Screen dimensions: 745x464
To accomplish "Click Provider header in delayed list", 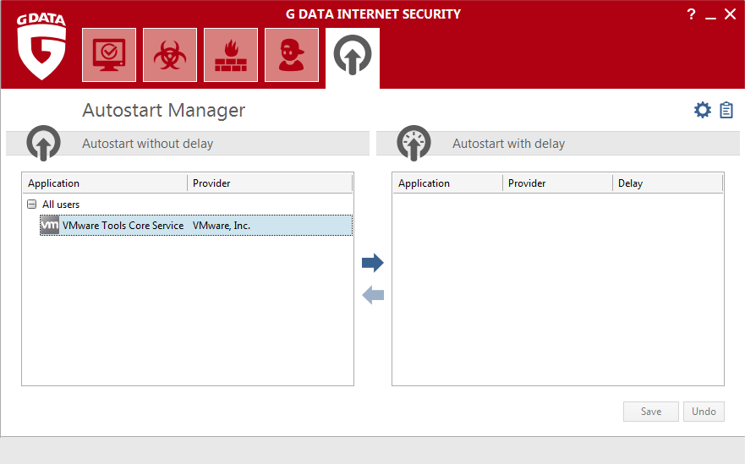I will 557,183.
